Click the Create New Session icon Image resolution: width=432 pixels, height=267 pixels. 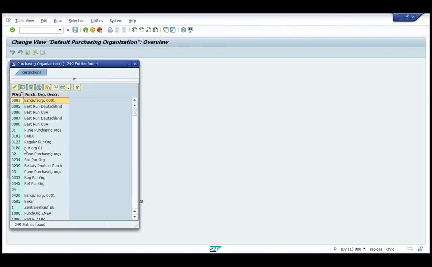click(x=166, y=30)
